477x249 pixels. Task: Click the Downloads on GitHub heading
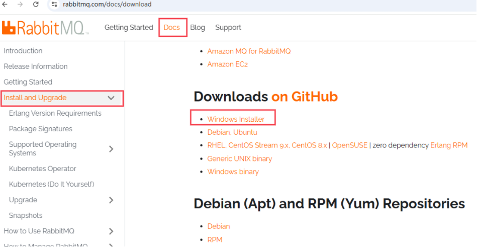coord(265,97)
